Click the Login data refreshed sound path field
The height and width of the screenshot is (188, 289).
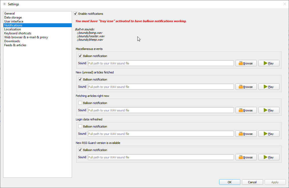click(161, 134)
